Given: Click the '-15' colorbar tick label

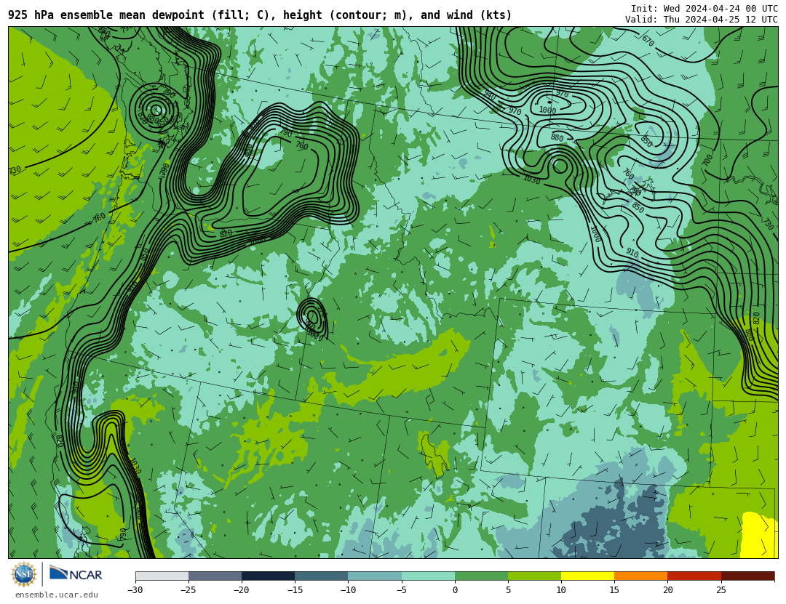Looking at the screenshot, I should click(295, 590).
